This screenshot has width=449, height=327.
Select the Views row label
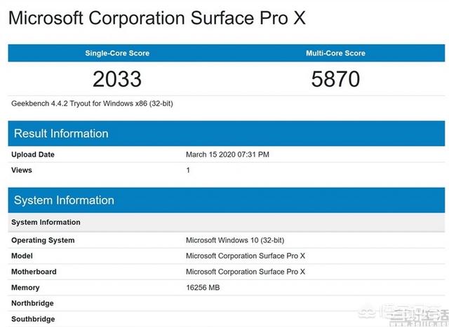click(22, 170)
